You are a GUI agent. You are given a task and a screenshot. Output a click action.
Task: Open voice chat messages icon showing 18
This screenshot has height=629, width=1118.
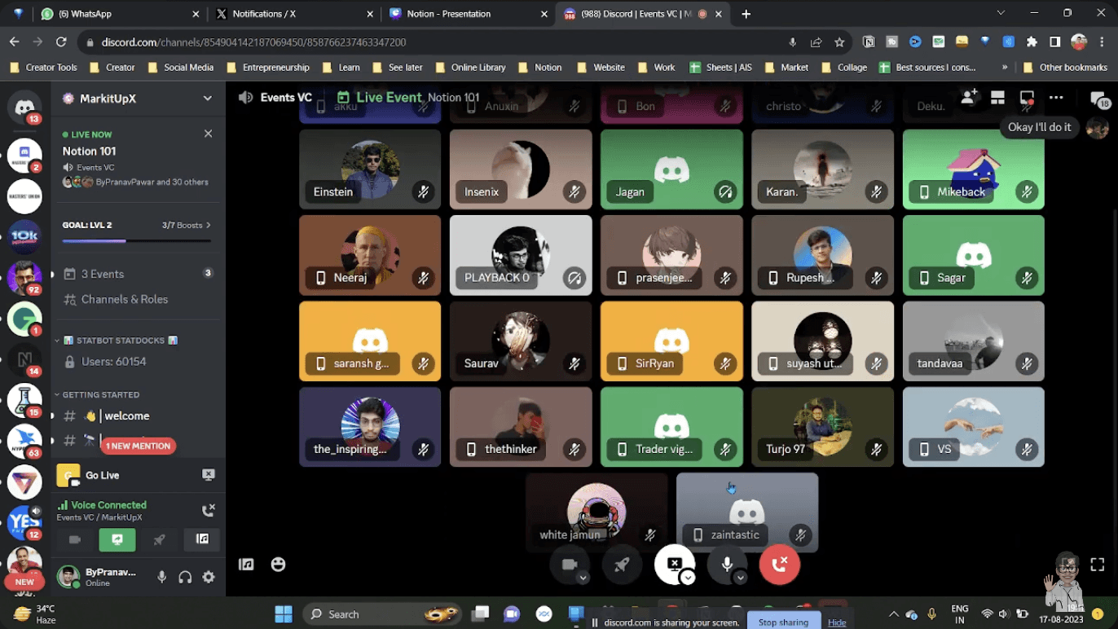coord(1100,99)
